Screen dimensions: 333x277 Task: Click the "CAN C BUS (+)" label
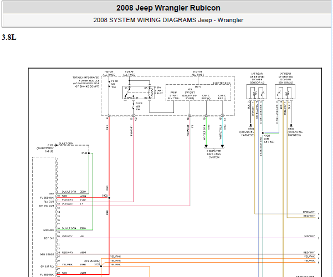pyautogui.click(x=206, y=97)
